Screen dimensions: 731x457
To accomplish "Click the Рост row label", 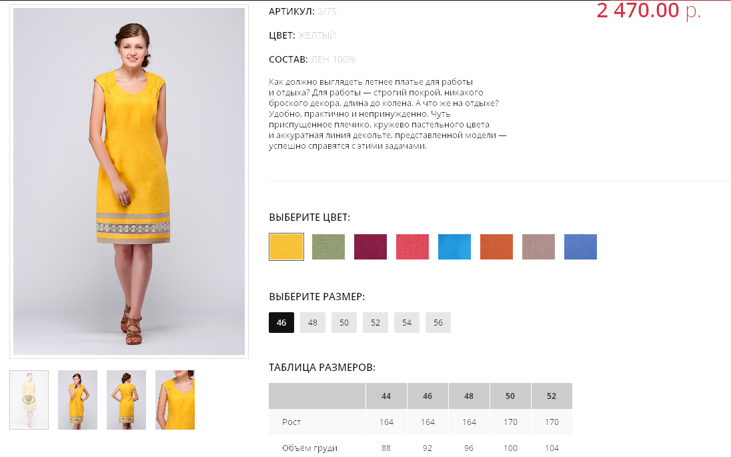I will [291, 422].
